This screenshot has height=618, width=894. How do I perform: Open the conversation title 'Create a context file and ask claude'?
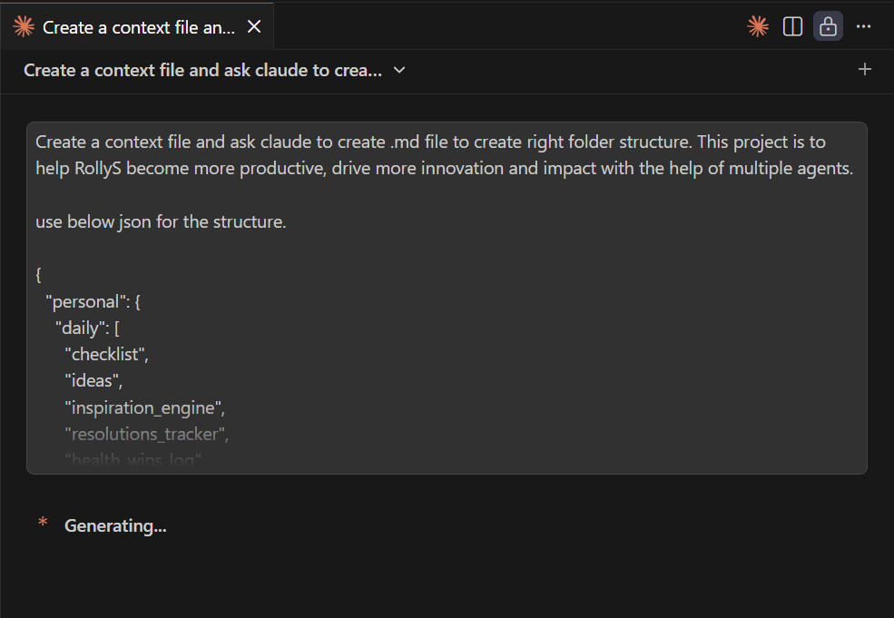click(x=202, y=70)
